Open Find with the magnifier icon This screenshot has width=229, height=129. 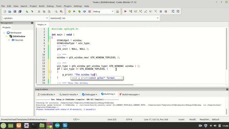coord(56,11)
